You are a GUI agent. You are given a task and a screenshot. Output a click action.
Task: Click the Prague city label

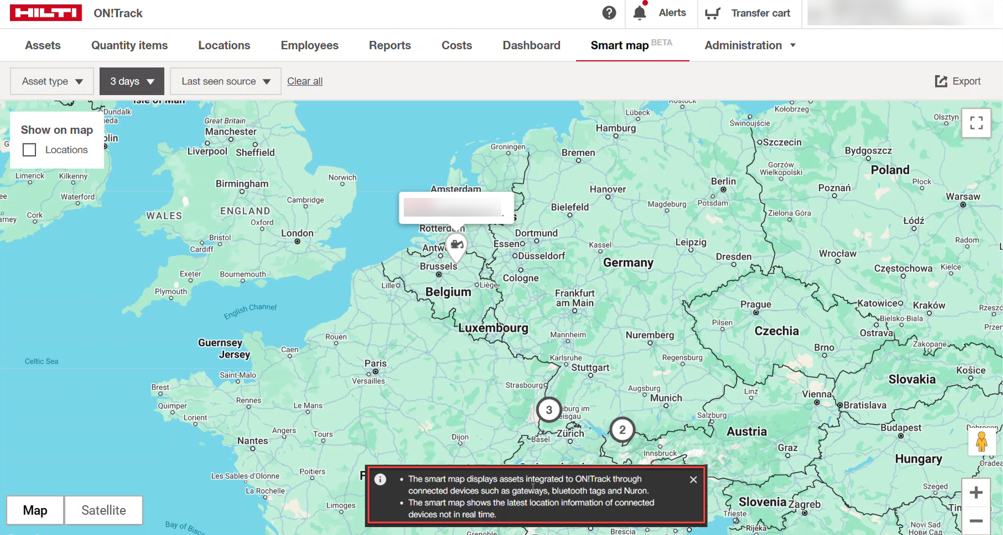[x=756, y=304]
